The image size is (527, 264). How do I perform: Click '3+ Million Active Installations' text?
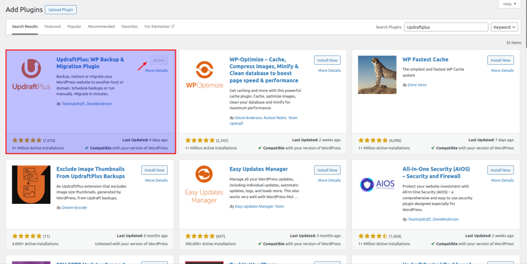point(38,148)
